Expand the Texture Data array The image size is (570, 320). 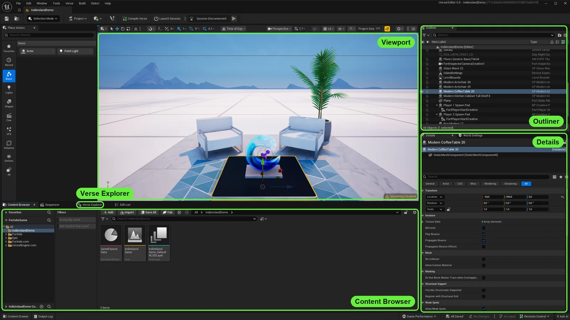(x=423, y=222)
